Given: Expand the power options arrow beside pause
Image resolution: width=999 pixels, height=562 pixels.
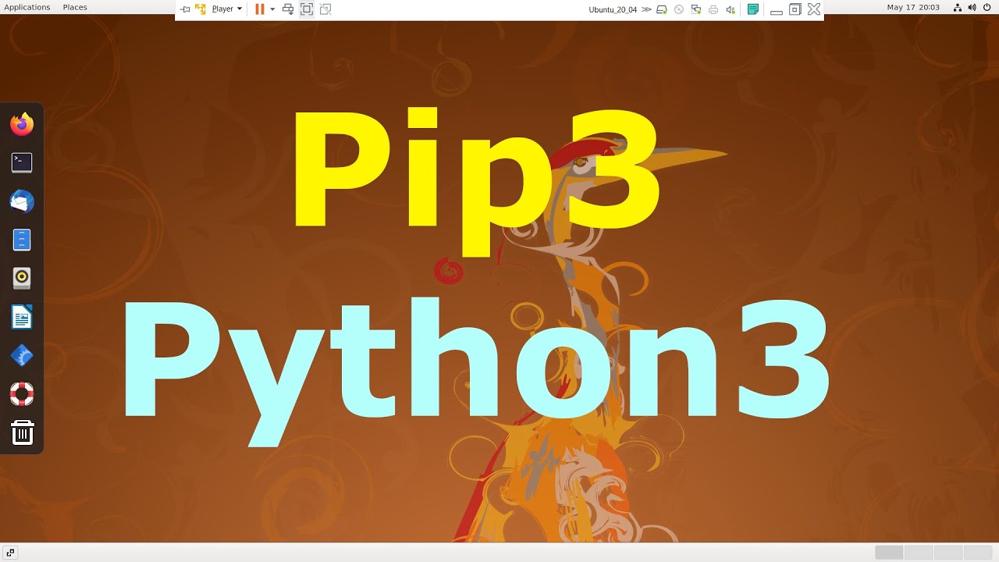Looking at the screenshot, I should 272,9.
